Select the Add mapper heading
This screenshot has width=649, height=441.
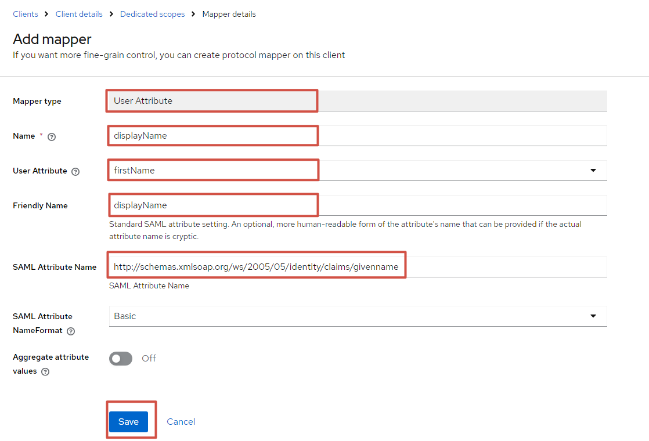point(52,39)
